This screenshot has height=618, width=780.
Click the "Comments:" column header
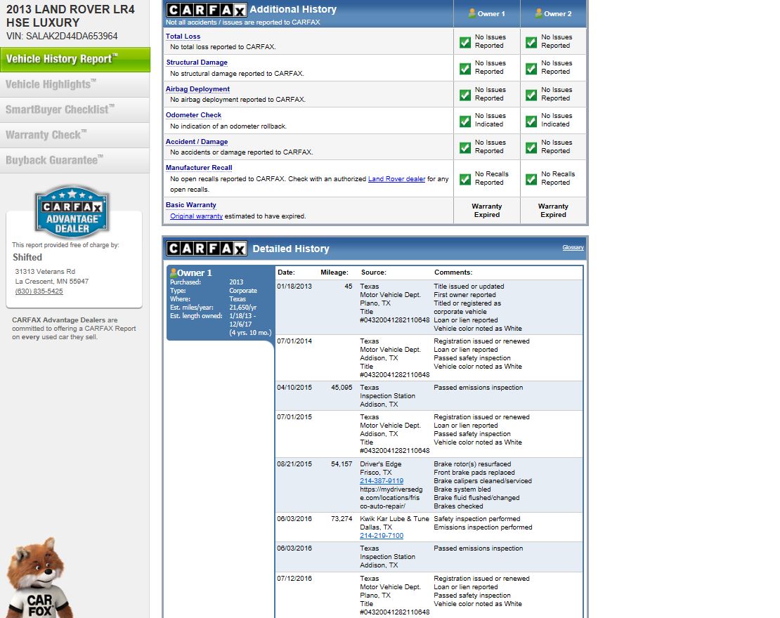click(453, 272)
